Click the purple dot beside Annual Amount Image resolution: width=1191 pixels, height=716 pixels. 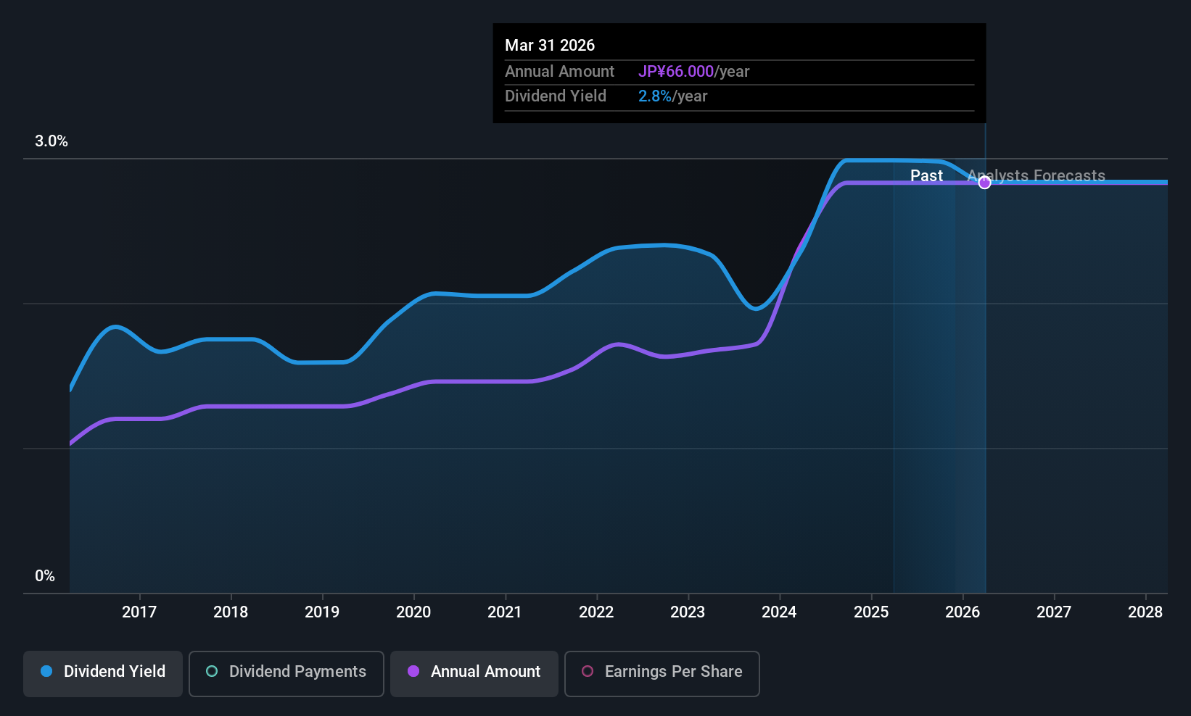click(413, 671)
